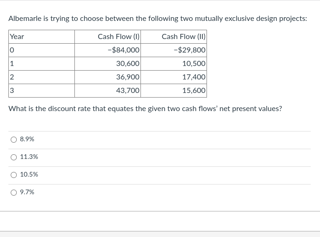Click the 15,600 cash flow cell
320x237 pixels.
(173, 91)
